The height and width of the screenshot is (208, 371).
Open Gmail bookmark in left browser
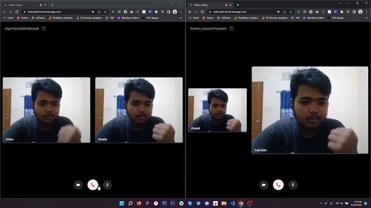(9, 18)
